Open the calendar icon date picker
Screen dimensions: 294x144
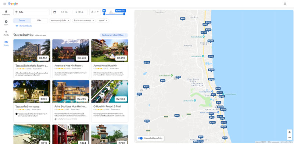[x=54, y=12]
